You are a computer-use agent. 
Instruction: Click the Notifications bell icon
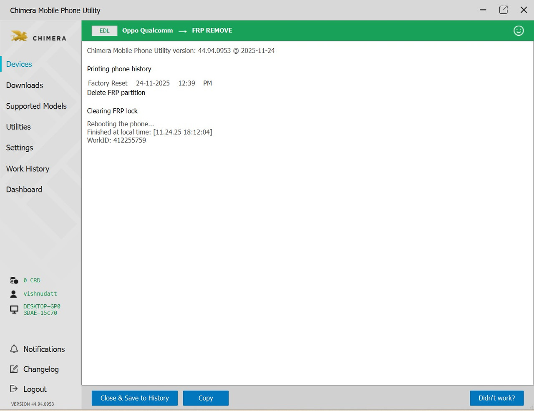(14, 349)
